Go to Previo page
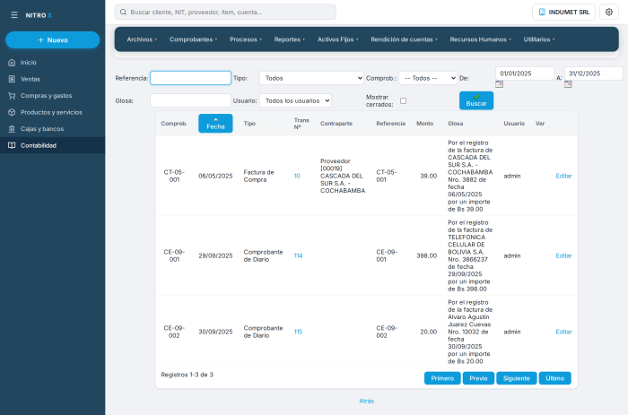This screenshot has width=628, height=415. point(478,378)
